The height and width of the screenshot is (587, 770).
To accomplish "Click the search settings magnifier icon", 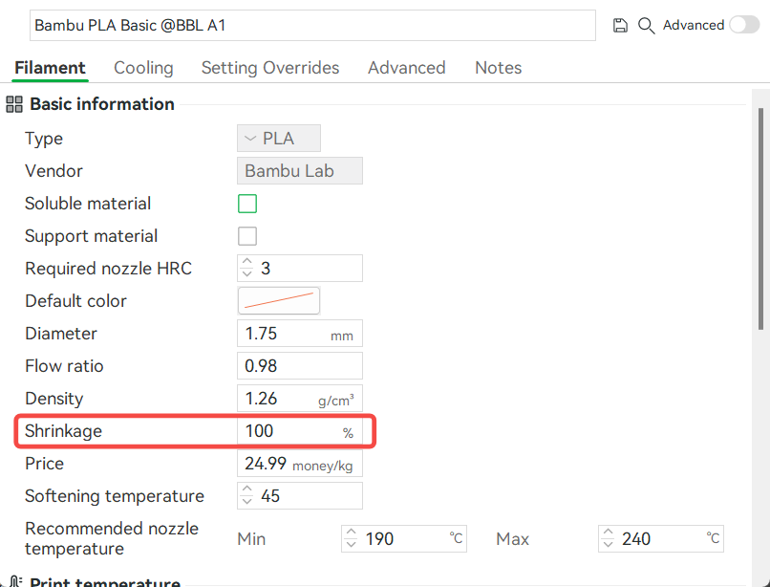I will [646, 26].
